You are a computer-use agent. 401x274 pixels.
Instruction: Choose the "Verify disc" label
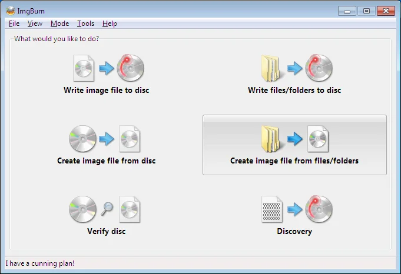[107, 231]
